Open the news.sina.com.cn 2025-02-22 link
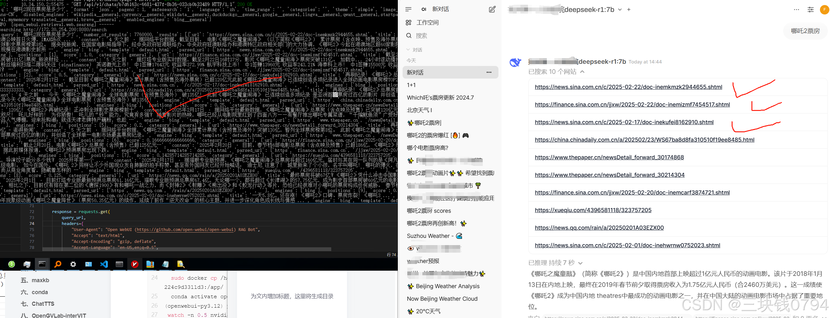 point(628,87)
